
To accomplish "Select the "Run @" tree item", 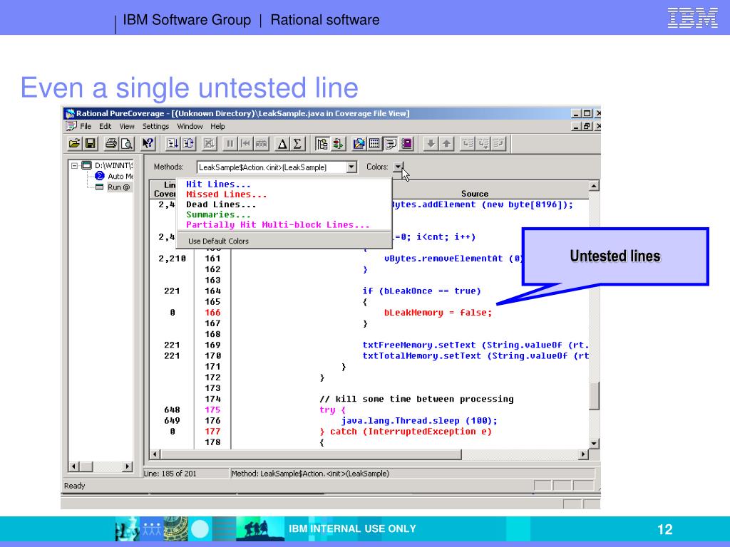I will coord(119,187).
